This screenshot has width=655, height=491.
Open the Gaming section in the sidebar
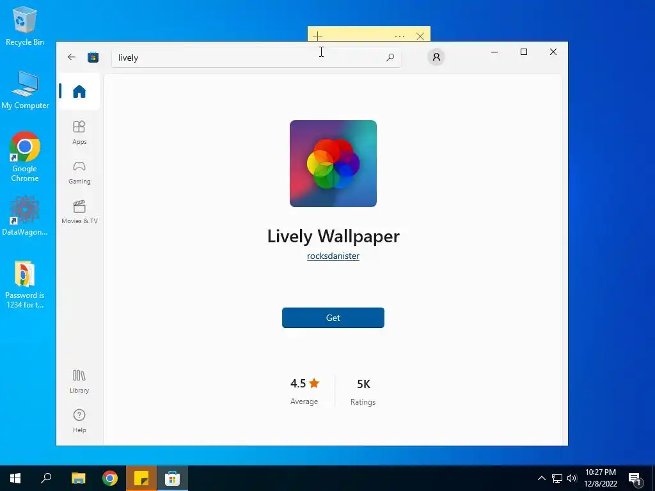click(x=79, y=173)
